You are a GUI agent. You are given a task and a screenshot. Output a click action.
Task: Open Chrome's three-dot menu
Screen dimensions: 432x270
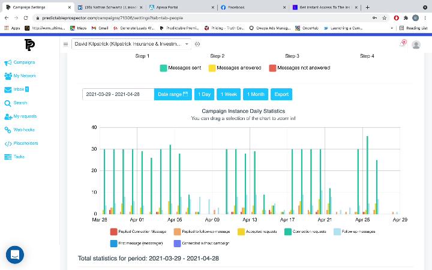425,18
